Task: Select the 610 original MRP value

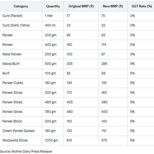Action: (69, 140)
